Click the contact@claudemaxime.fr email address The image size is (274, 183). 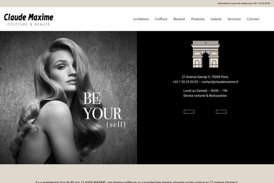220,82
